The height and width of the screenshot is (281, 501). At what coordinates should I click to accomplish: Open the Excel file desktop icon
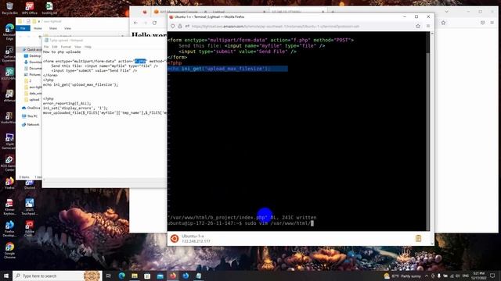(x=49, y=8)
